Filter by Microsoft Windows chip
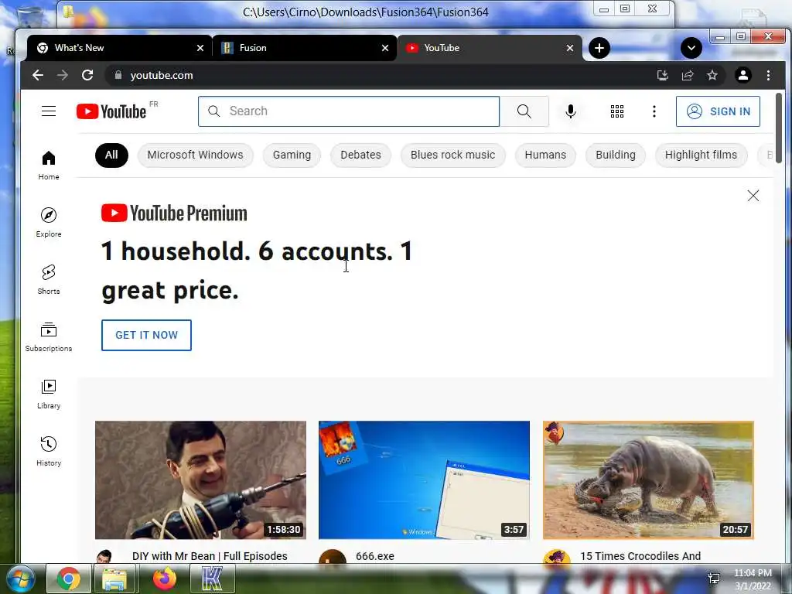The image size is (792, 594). (196, 155)
